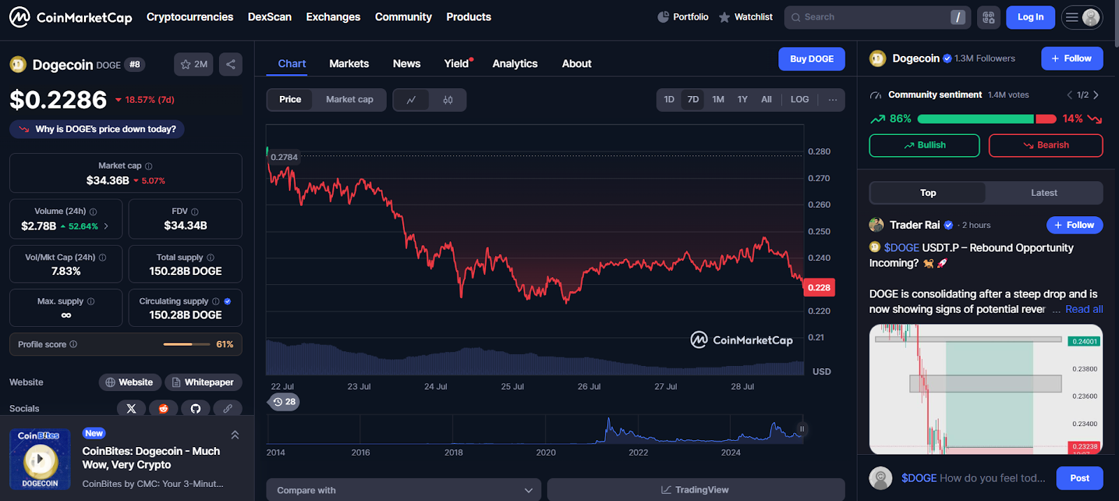Follow Trader Rai
The image size is (1119, 501).
click(x=1075, y=225)
